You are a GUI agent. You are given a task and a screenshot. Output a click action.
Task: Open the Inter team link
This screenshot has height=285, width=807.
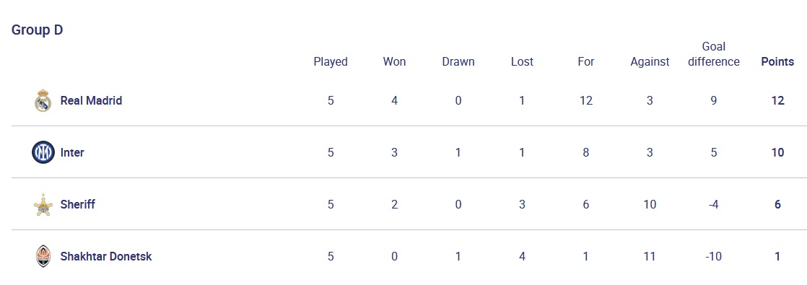(x=72, y=153)
